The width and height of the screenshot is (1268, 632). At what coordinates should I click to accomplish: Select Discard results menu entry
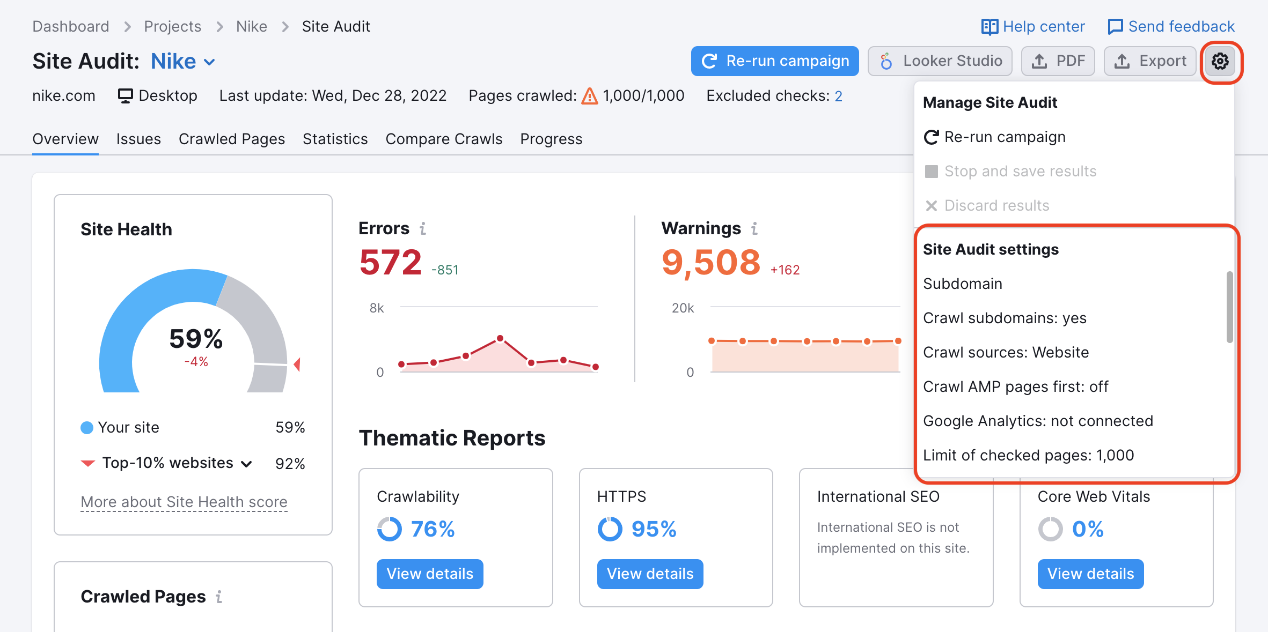[x=1074, y=206]
